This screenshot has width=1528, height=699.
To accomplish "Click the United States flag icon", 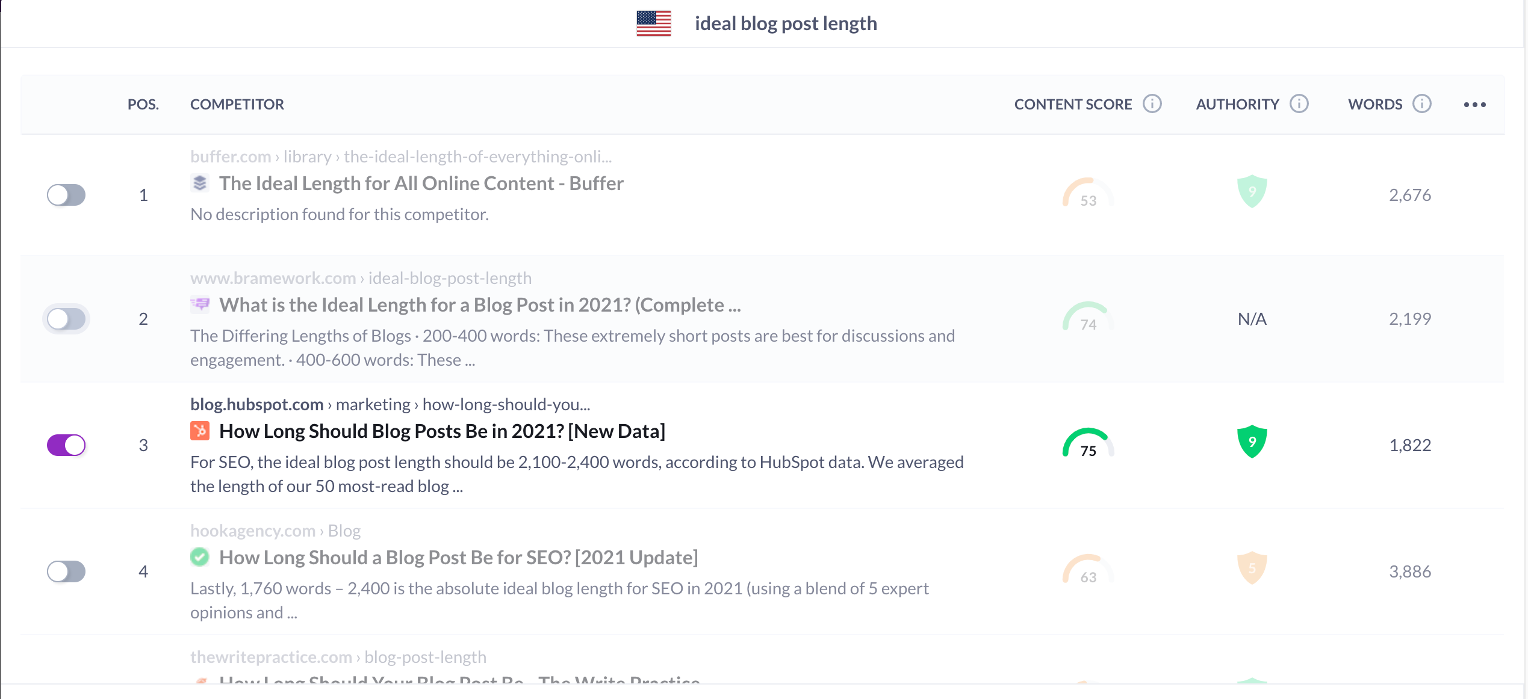I will [x=653, y=23].
